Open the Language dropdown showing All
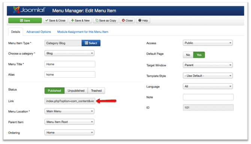Image resolution: width=251 pixels, height=144 pixels. 208,86
